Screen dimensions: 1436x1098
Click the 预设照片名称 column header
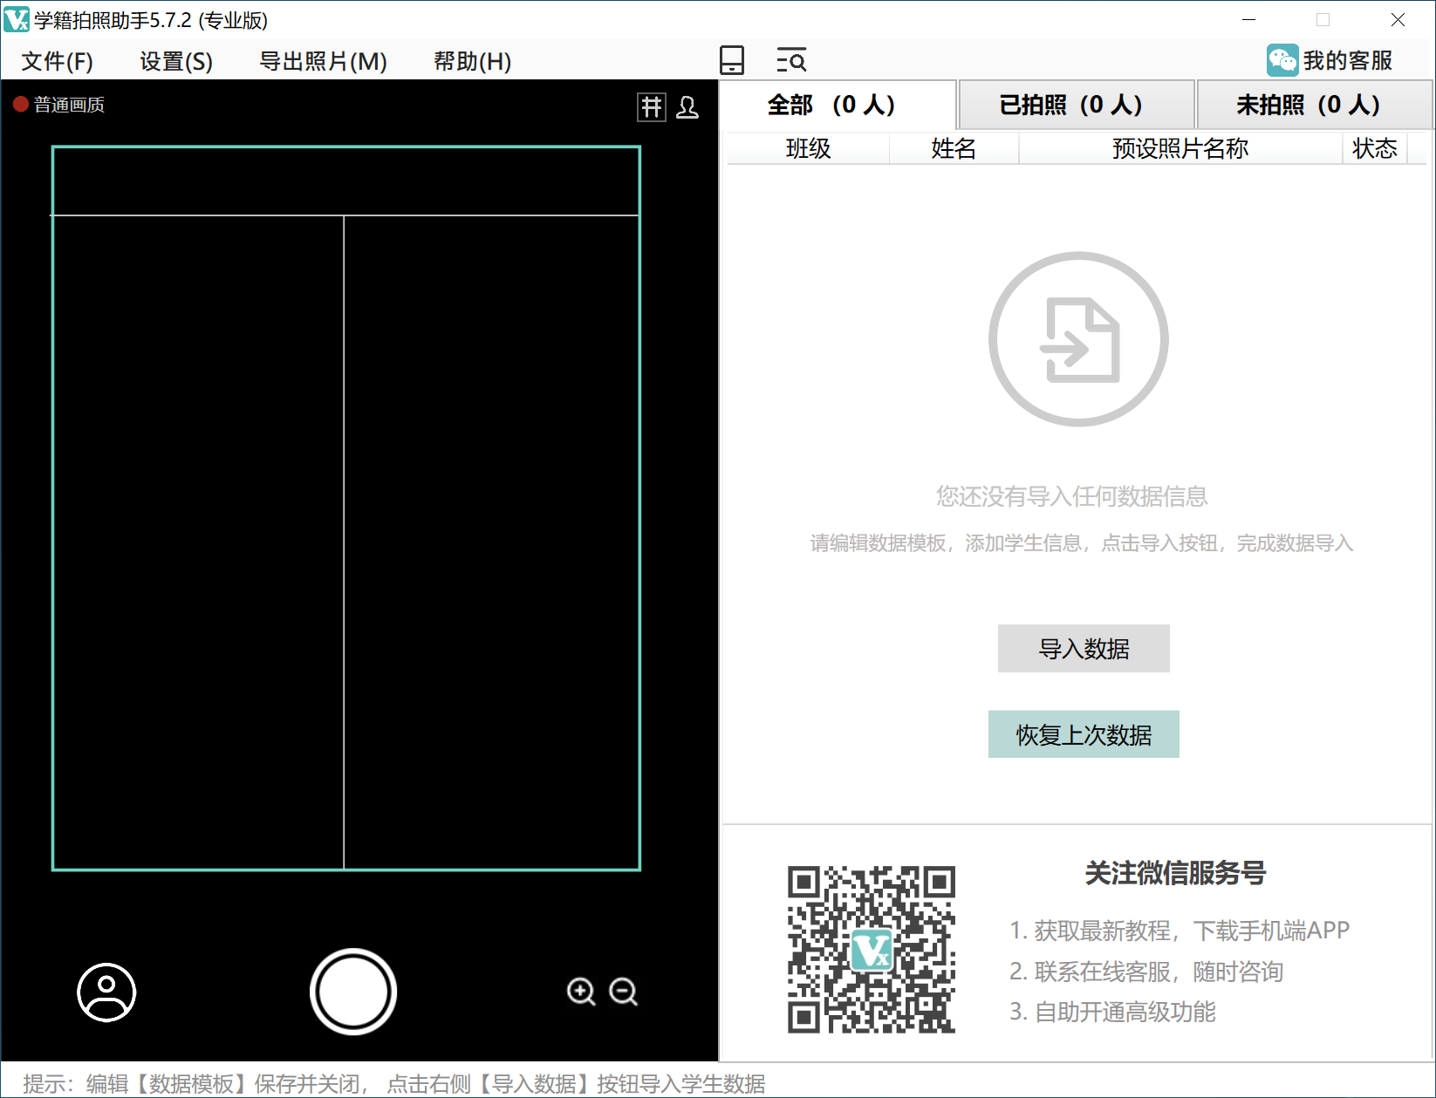(1180, 148)
